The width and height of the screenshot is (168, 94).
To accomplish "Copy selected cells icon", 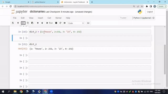I will (x=28, y=23).
